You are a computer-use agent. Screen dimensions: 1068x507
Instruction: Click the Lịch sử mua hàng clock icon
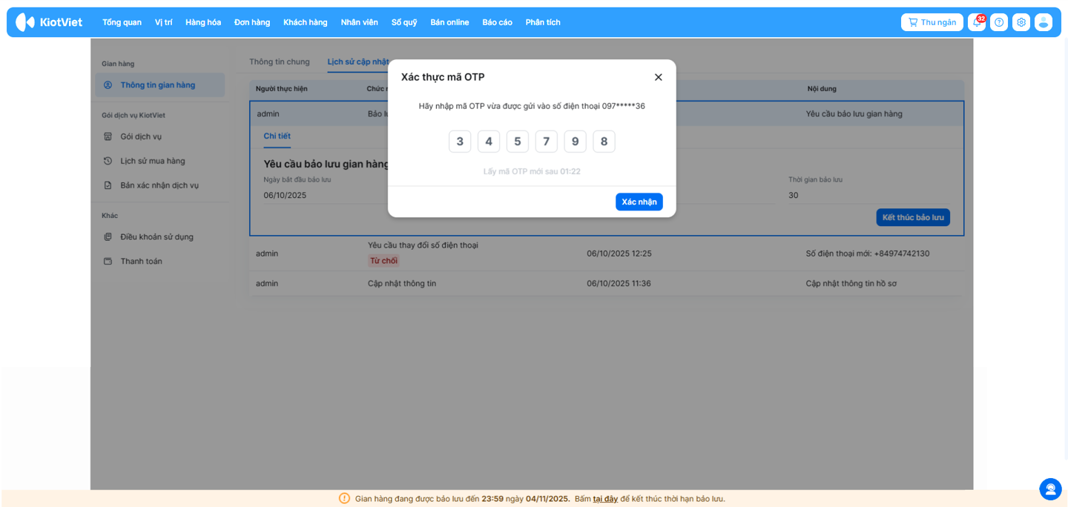pyautogui.click(x=108, y=161)
